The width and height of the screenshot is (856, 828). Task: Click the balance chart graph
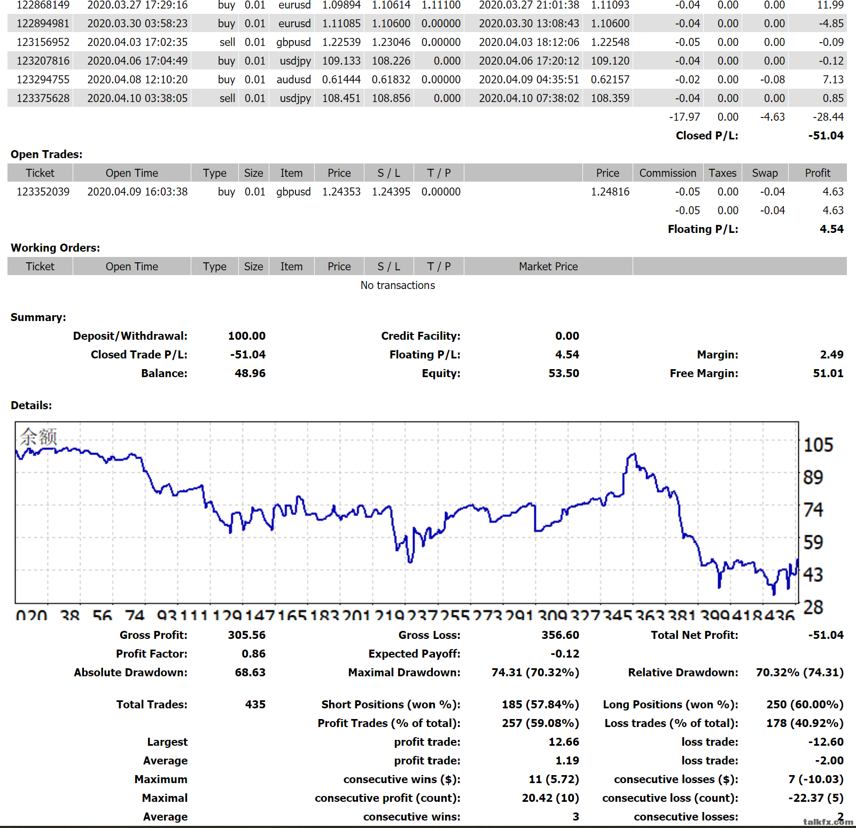point(407,512)
